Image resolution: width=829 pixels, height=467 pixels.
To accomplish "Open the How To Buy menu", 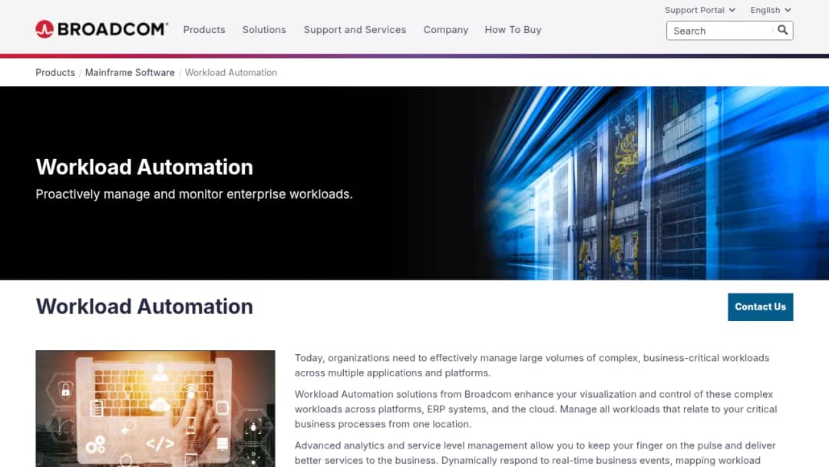I will (513, 30).
